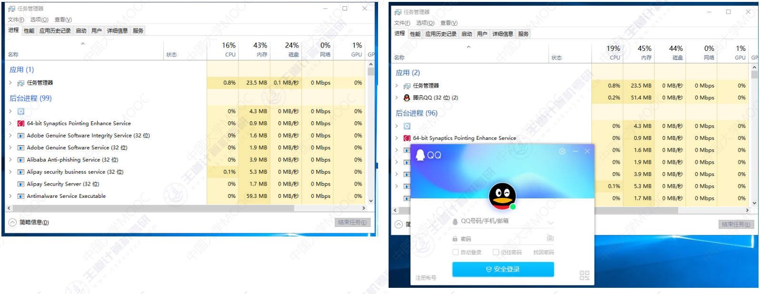Click the QQ logo in login window

[429, 155]
